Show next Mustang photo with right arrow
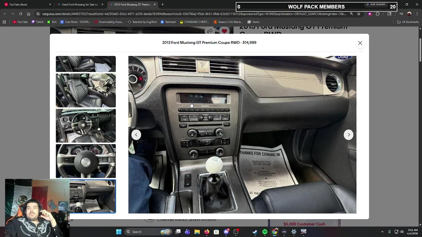 tap(348, 135)
